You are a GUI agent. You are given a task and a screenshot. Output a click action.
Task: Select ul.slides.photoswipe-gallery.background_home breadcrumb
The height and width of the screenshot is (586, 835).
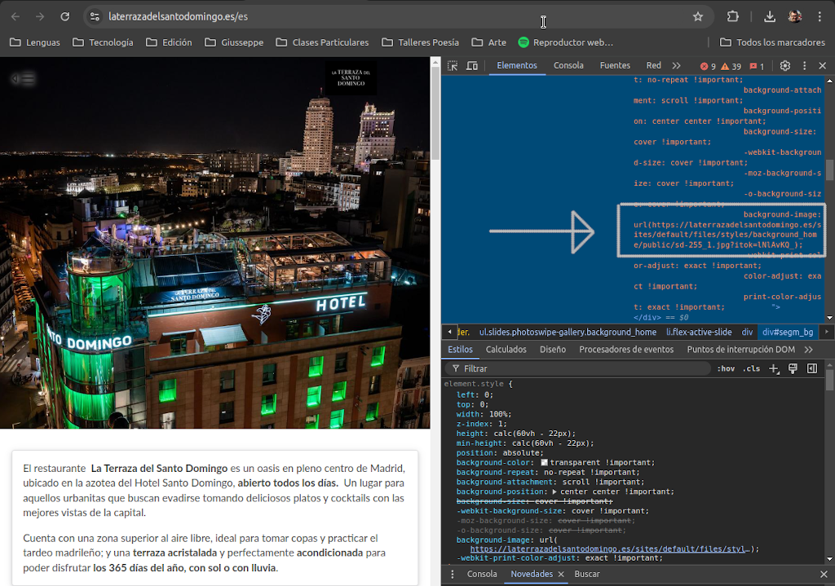[x=568, y=332]
